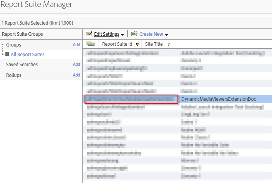The width and height of the screenshot is (272, 183).
Task: Open the Create New menu
Action: (x=151, y=34)
